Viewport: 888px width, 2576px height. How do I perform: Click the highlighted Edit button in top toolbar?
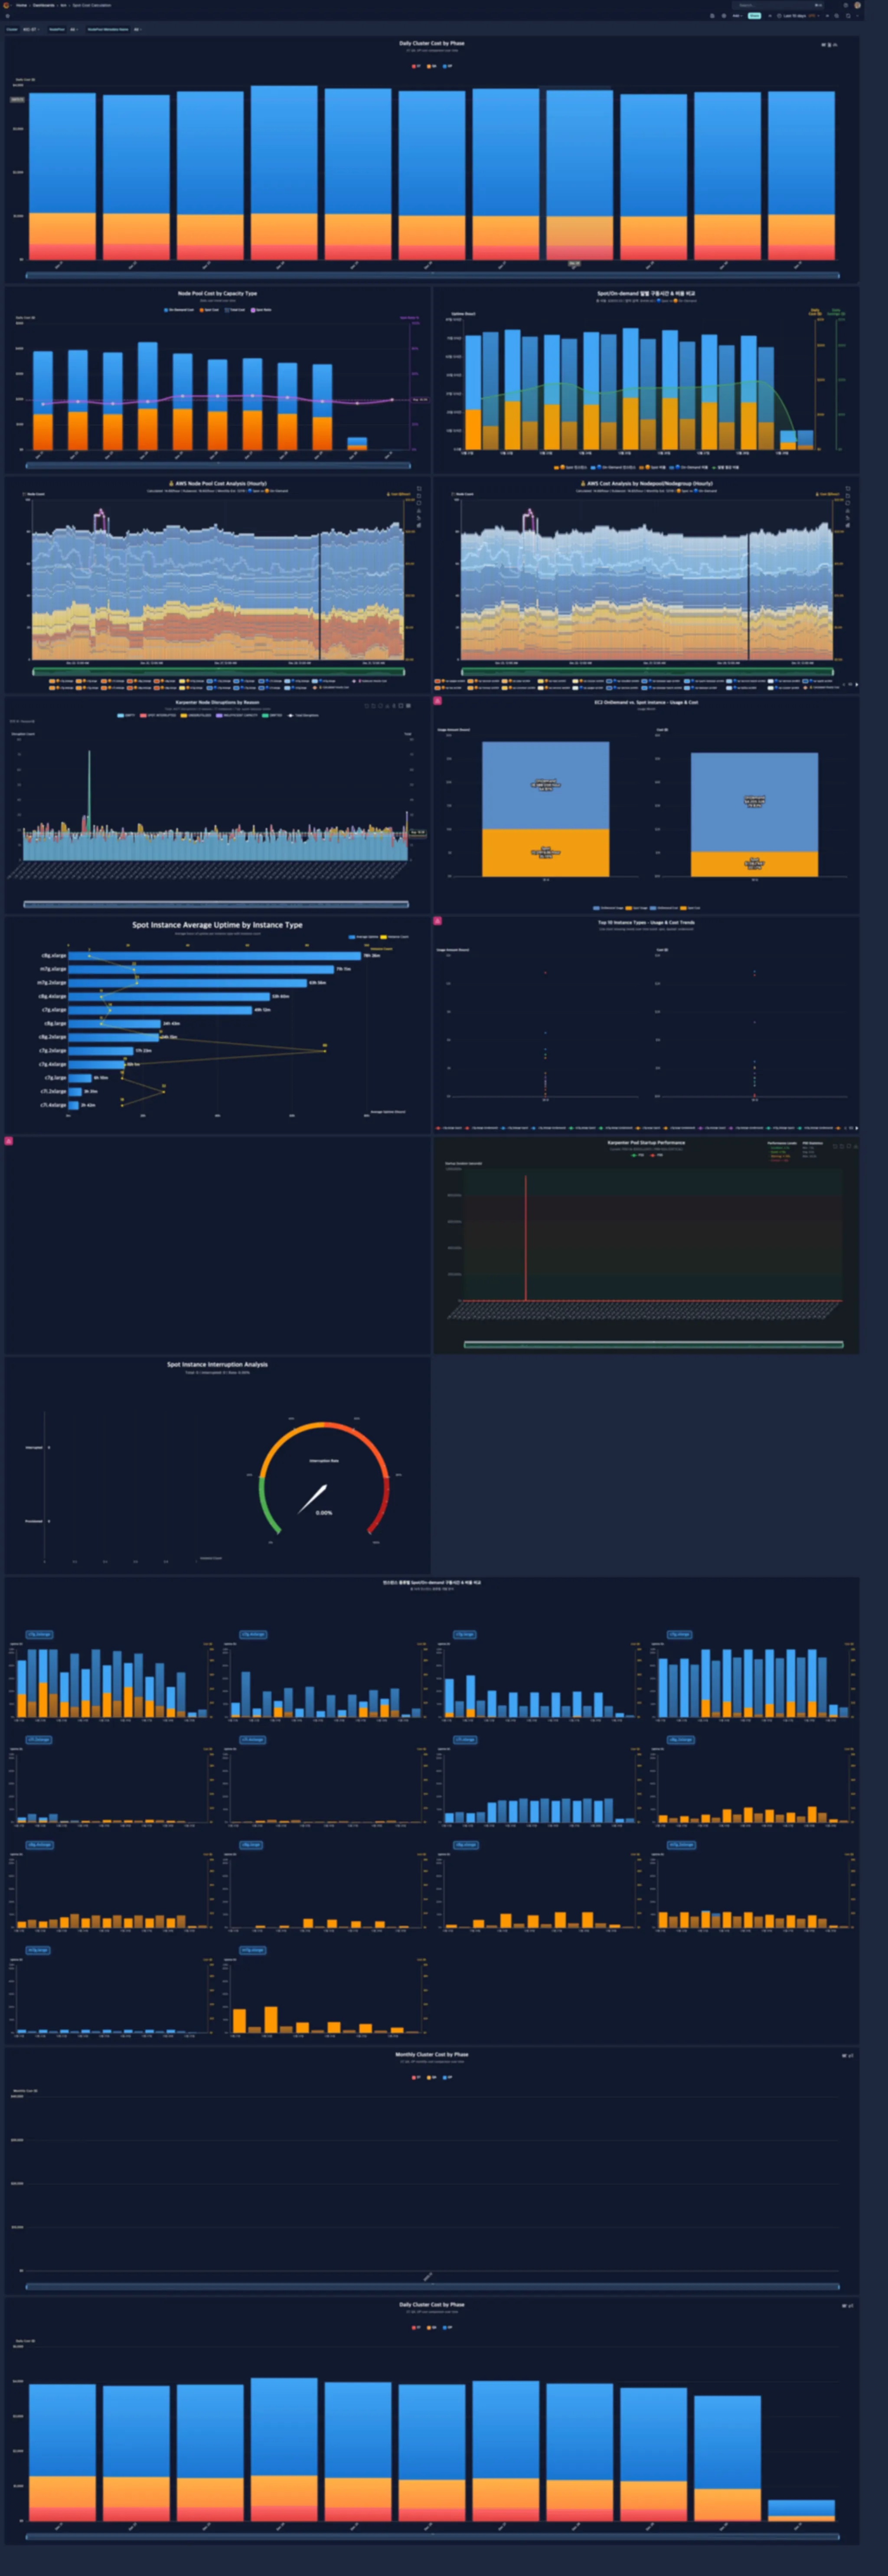[755, 16]
